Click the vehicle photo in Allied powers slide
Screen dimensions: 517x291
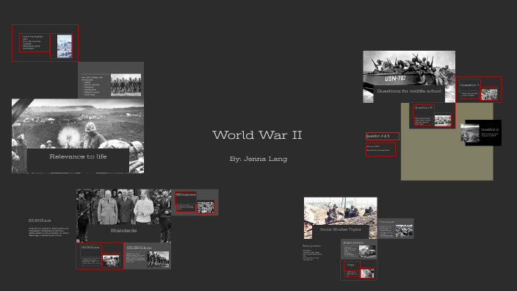click(x=367, y=252)
